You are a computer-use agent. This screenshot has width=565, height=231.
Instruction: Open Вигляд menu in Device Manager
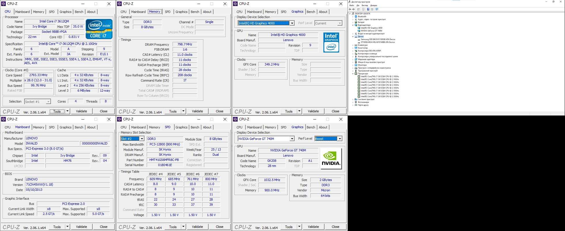[x=365, y=5]
